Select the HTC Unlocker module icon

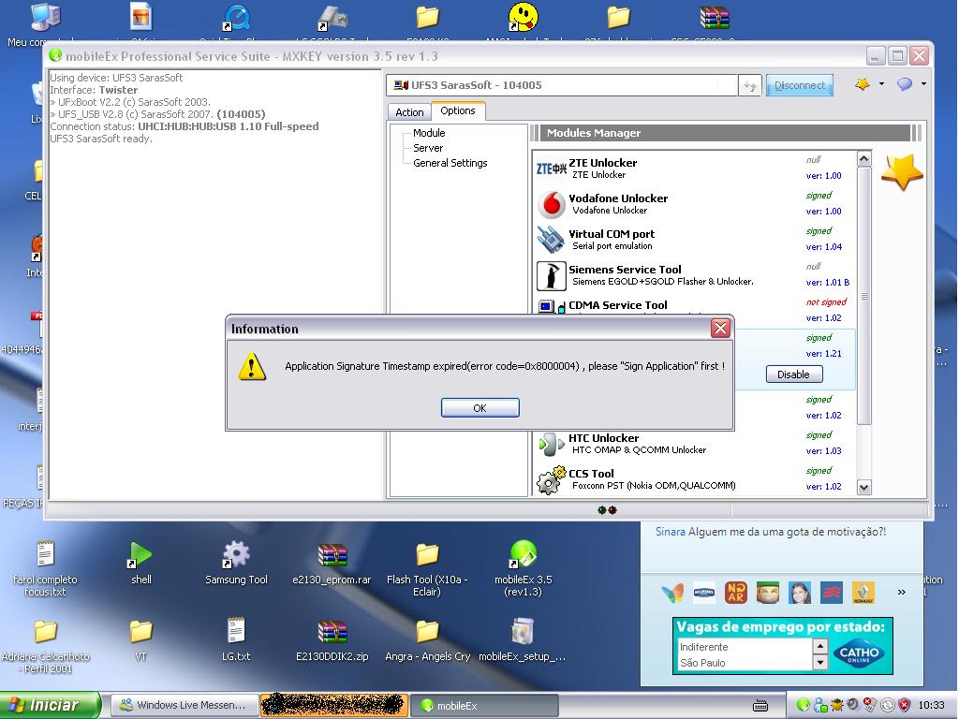coord(551,445)
